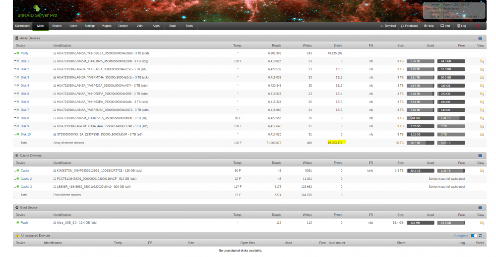This screenshot has height=257, width=496.
Task: Open the Feedback dialog
Action: (x=409, y=26)
